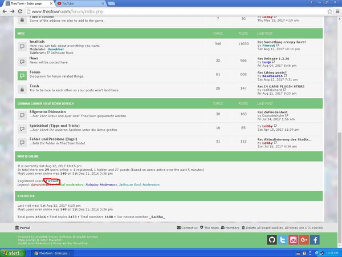Open the GitHub social icon in footer
This screenshot has height=257, width=342.
point(272,240)
